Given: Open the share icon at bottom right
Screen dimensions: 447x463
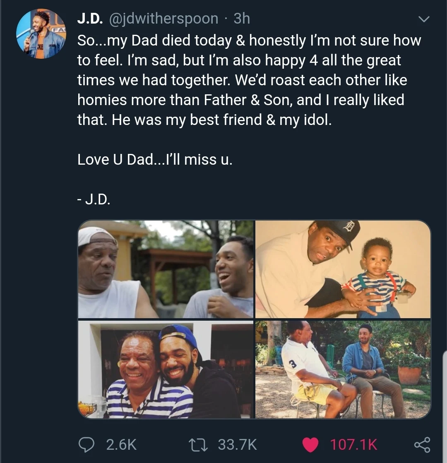Looking at the screenshot, I should point(422,444).
